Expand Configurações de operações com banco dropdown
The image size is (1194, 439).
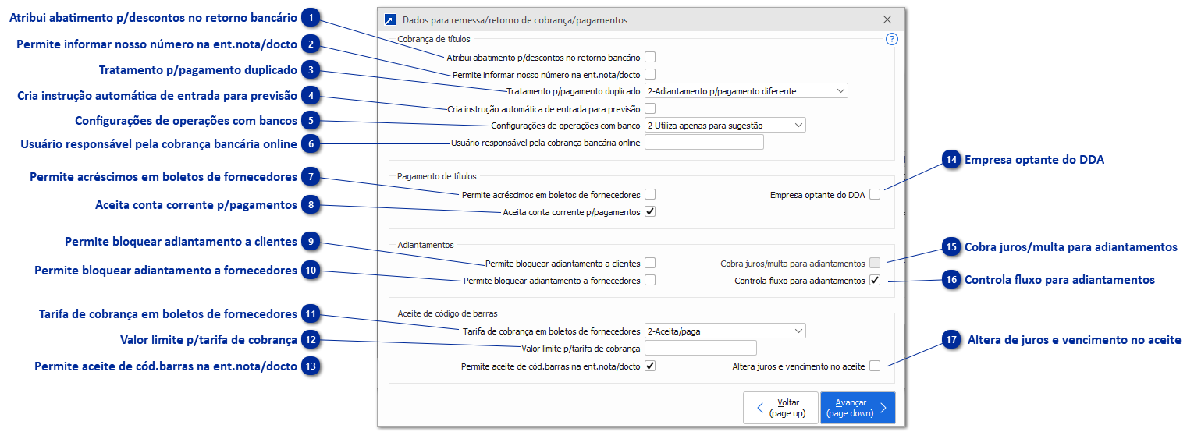(725, 126)
